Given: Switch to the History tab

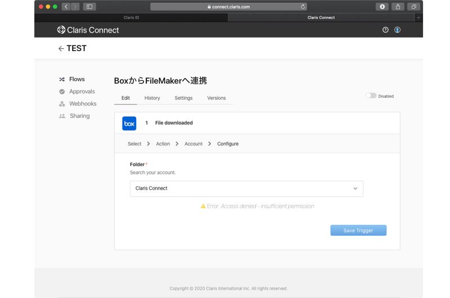Looking at the screenshot, I should (152, 98).
